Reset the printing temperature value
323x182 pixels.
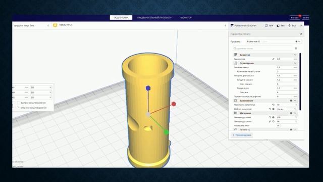270,117
